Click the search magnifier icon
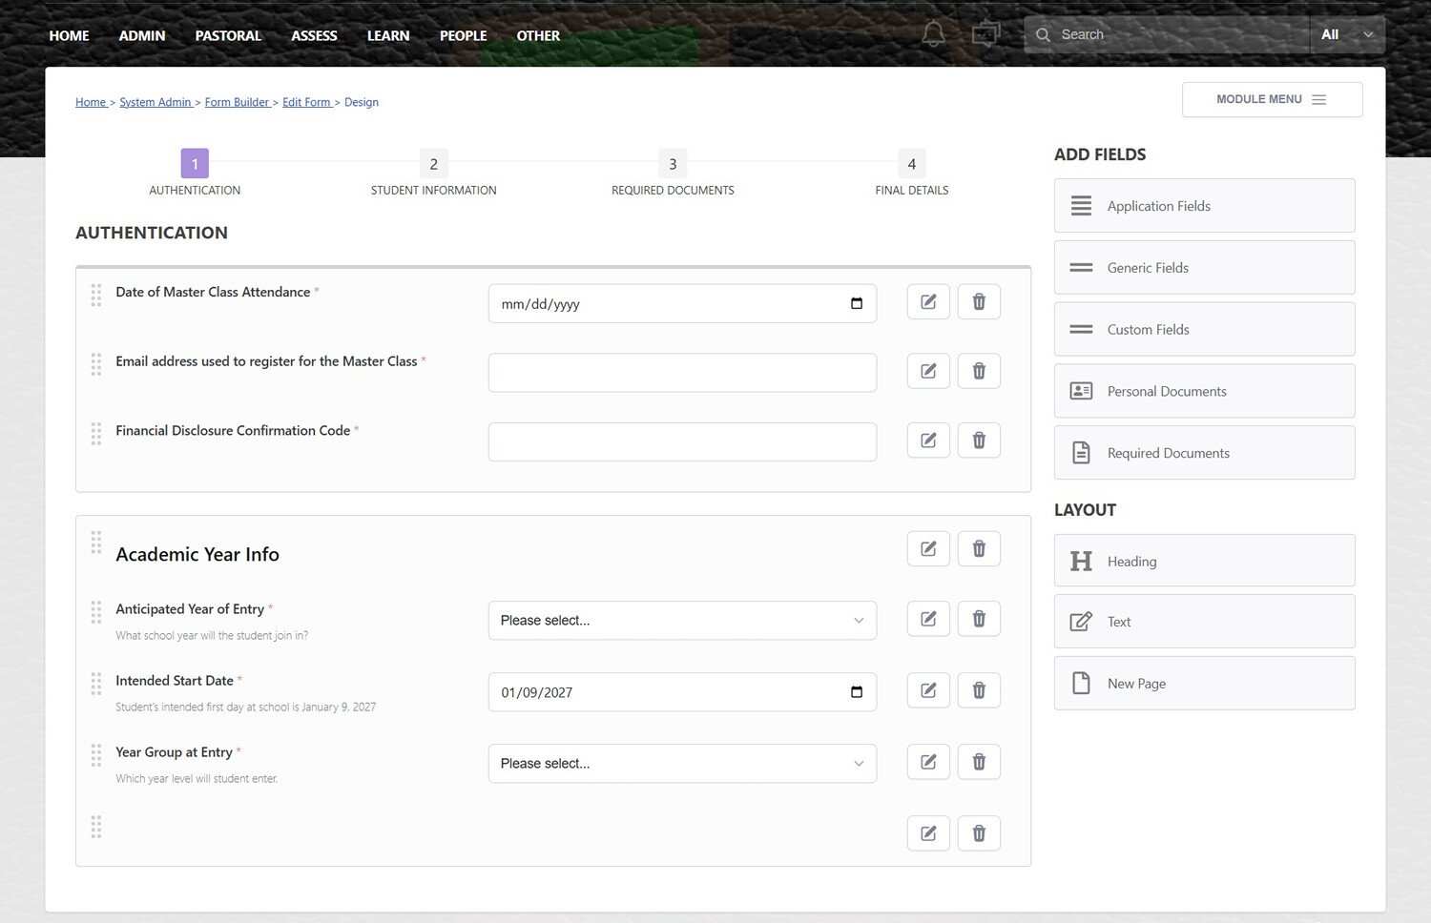1431x923 pixels. coord(1043,34)
